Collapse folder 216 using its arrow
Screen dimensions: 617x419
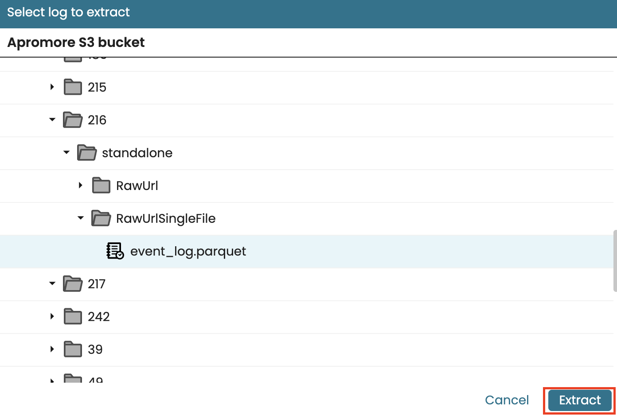pos(52,120)
